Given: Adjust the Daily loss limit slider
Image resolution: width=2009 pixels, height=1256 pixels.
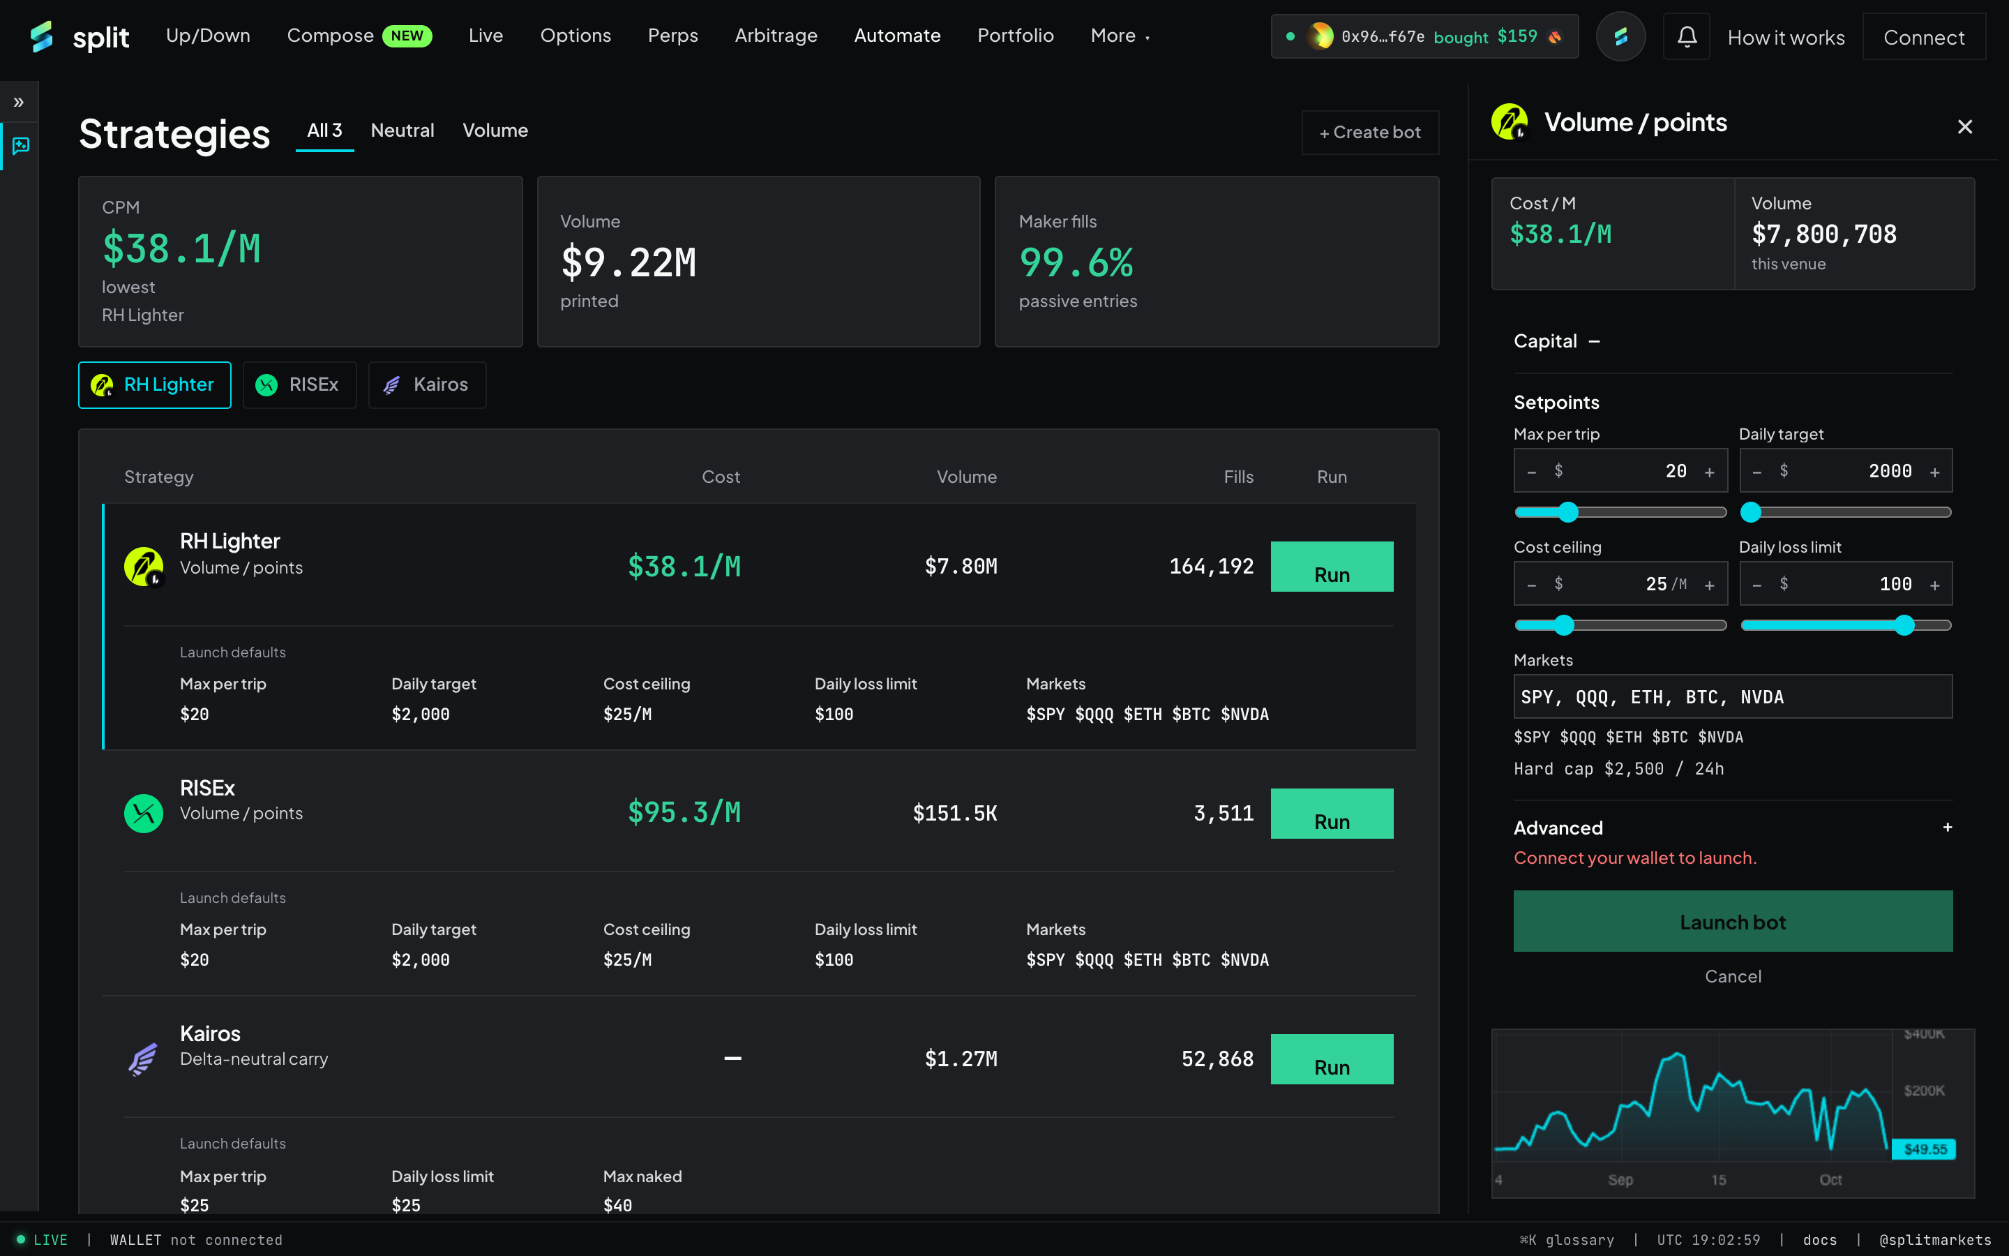Looking at the screenshot, I should [x=1846, y=625].
